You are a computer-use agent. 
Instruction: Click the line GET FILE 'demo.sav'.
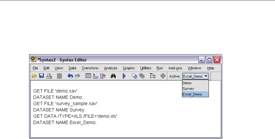coord(56,91)
